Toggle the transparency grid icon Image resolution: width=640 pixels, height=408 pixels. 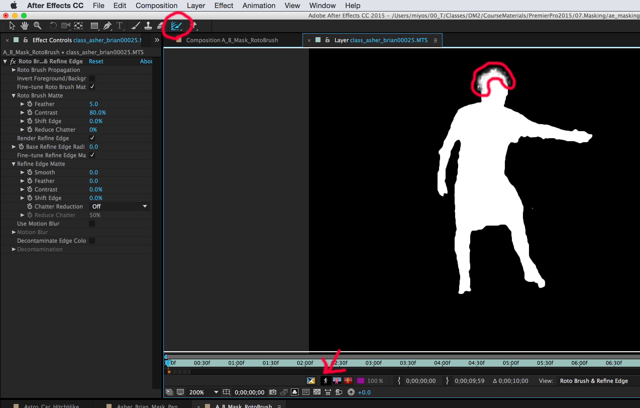[x=317, y=392]
